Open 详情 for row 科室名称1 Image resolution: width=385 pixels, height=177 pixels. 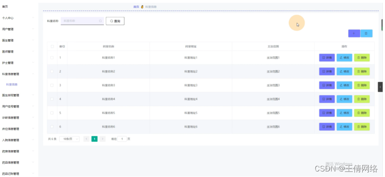pyautogui.click(x=327, y=58)
